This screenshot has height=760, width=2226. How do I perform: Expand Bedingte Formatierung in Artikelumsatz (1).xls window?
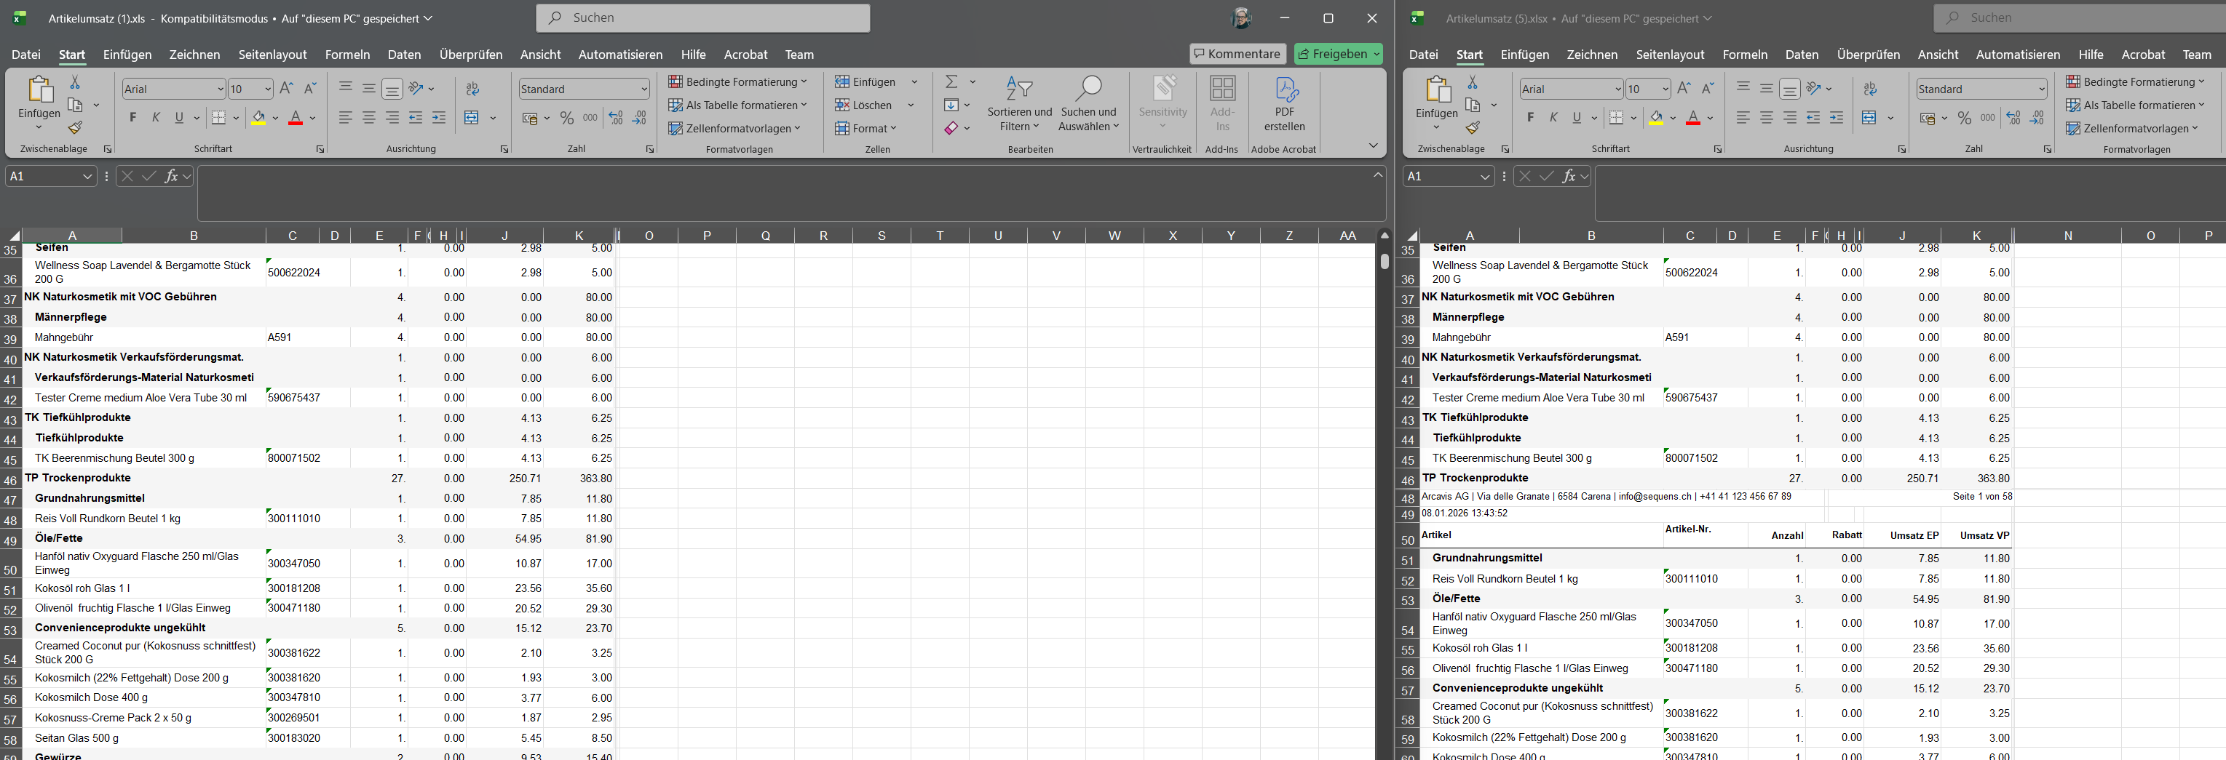point(737,82)
